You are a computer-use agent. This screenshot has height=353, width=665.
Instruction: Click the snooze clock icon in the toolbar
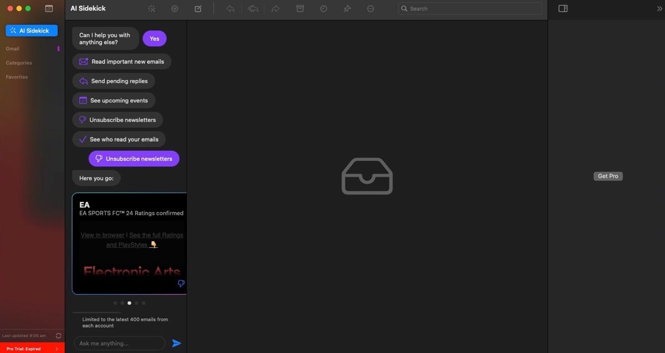323,8
